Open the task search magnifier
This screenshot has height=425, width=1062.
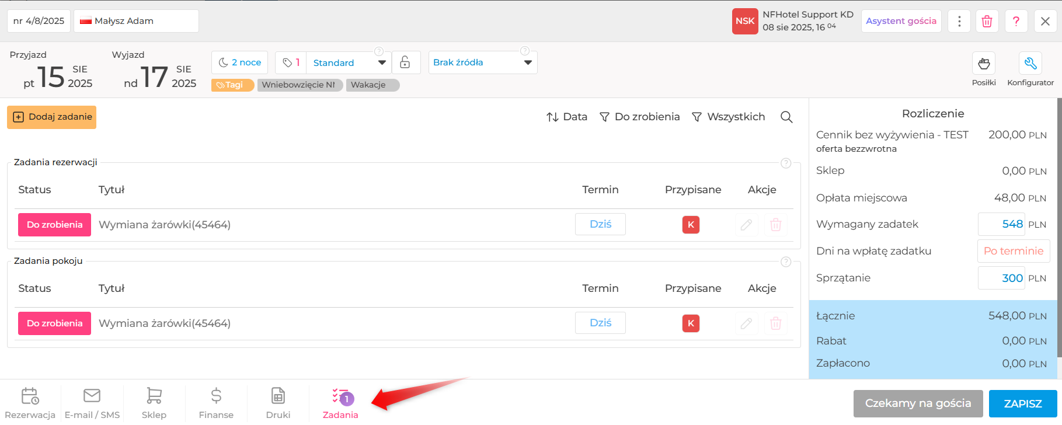click(x=786, y=117)
